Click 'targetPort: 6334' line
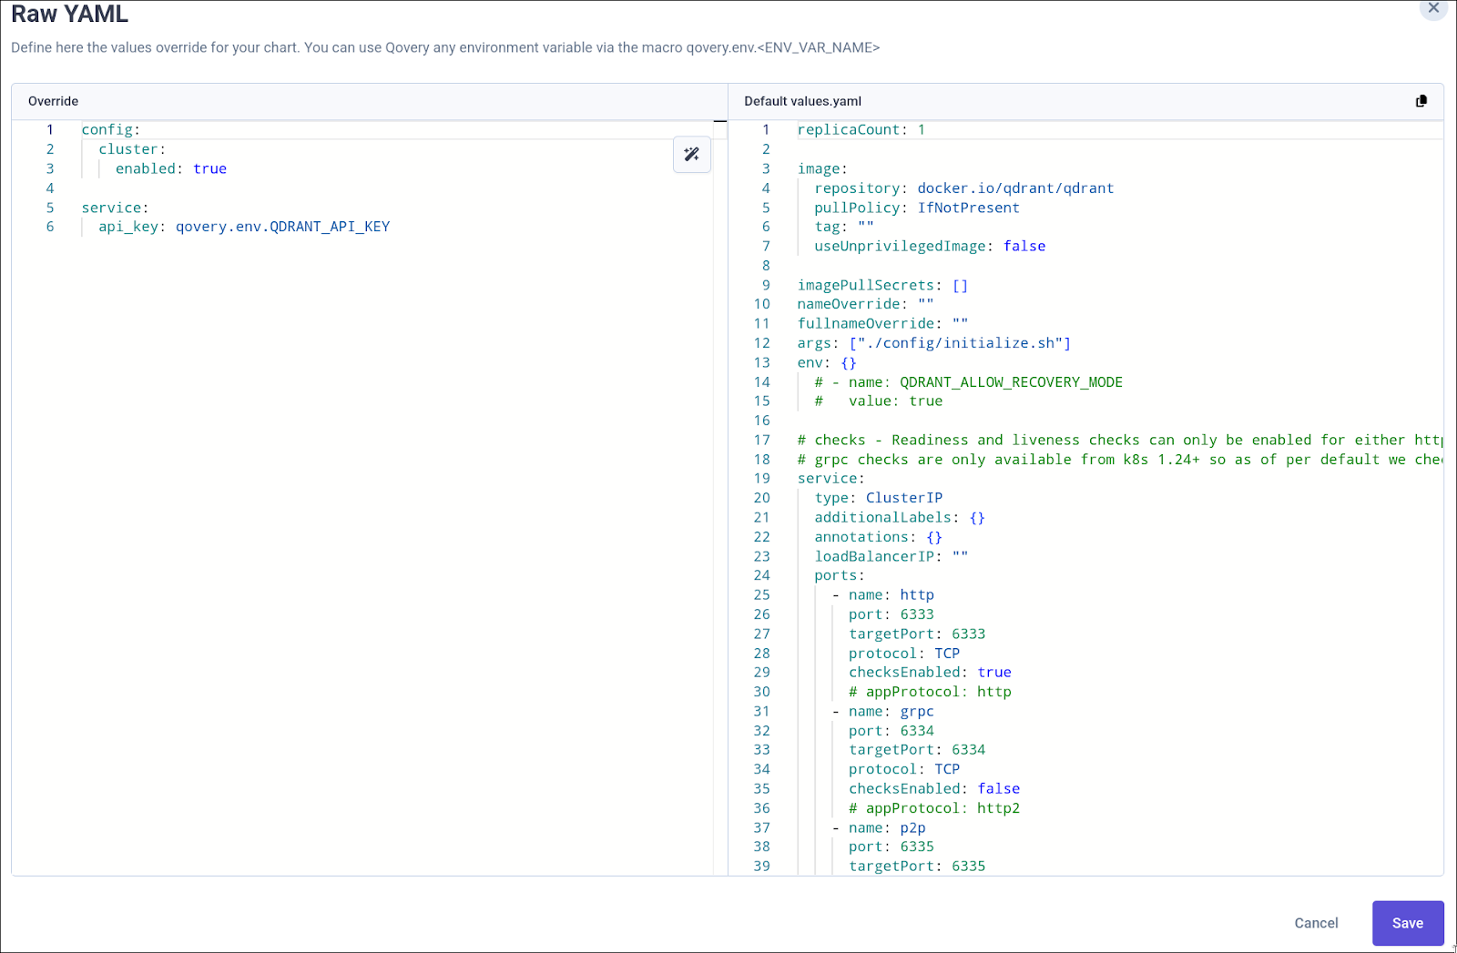This screenshot has height=953, width=1457. [x=917, y=750]
